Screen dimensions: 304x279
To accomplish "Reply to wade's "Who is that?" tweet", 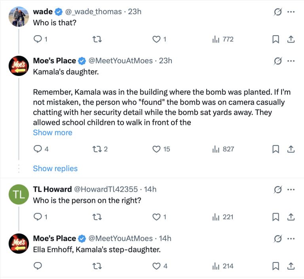I will pos(38,39).
